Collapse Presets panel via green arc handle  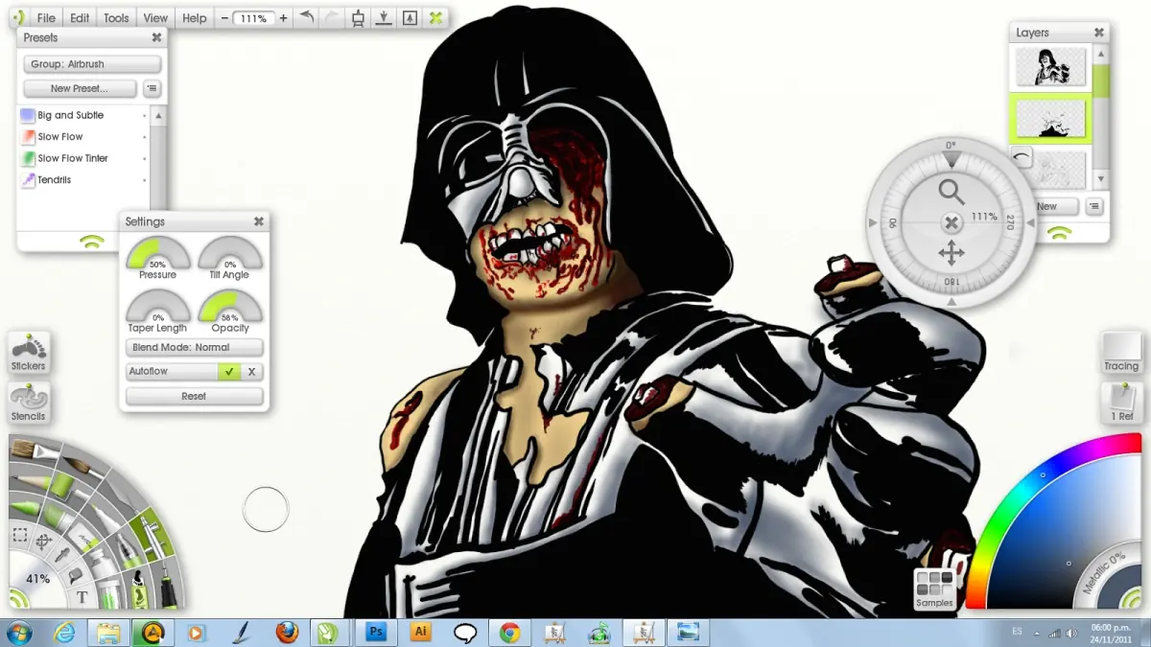pos(92,241)
